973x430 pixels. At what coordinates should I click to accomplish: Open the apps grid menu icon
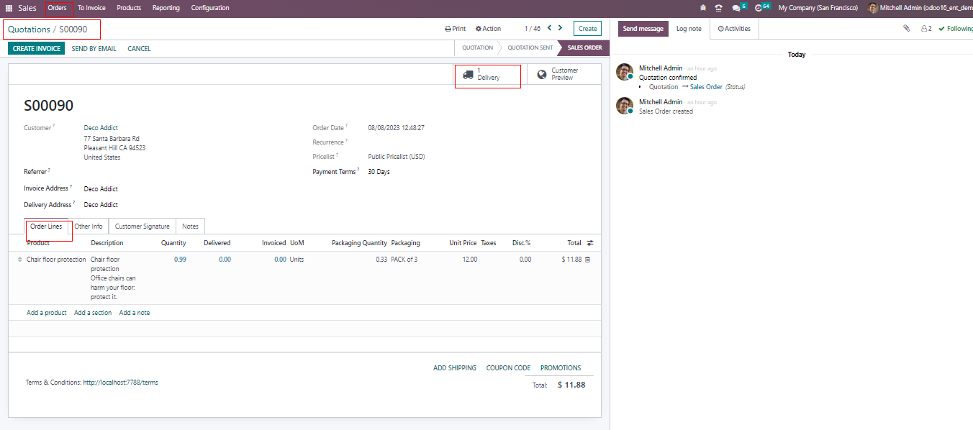click(x=9, y=8)
